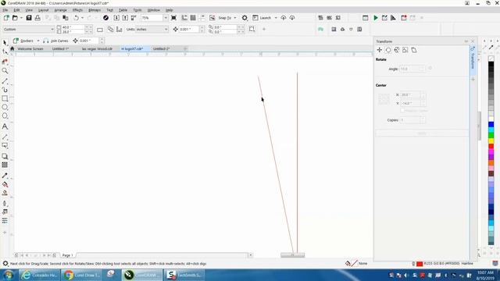Click the Apply button in Transform docker
This screenshot has height=281, width=500.
click(x=422, y=133)
